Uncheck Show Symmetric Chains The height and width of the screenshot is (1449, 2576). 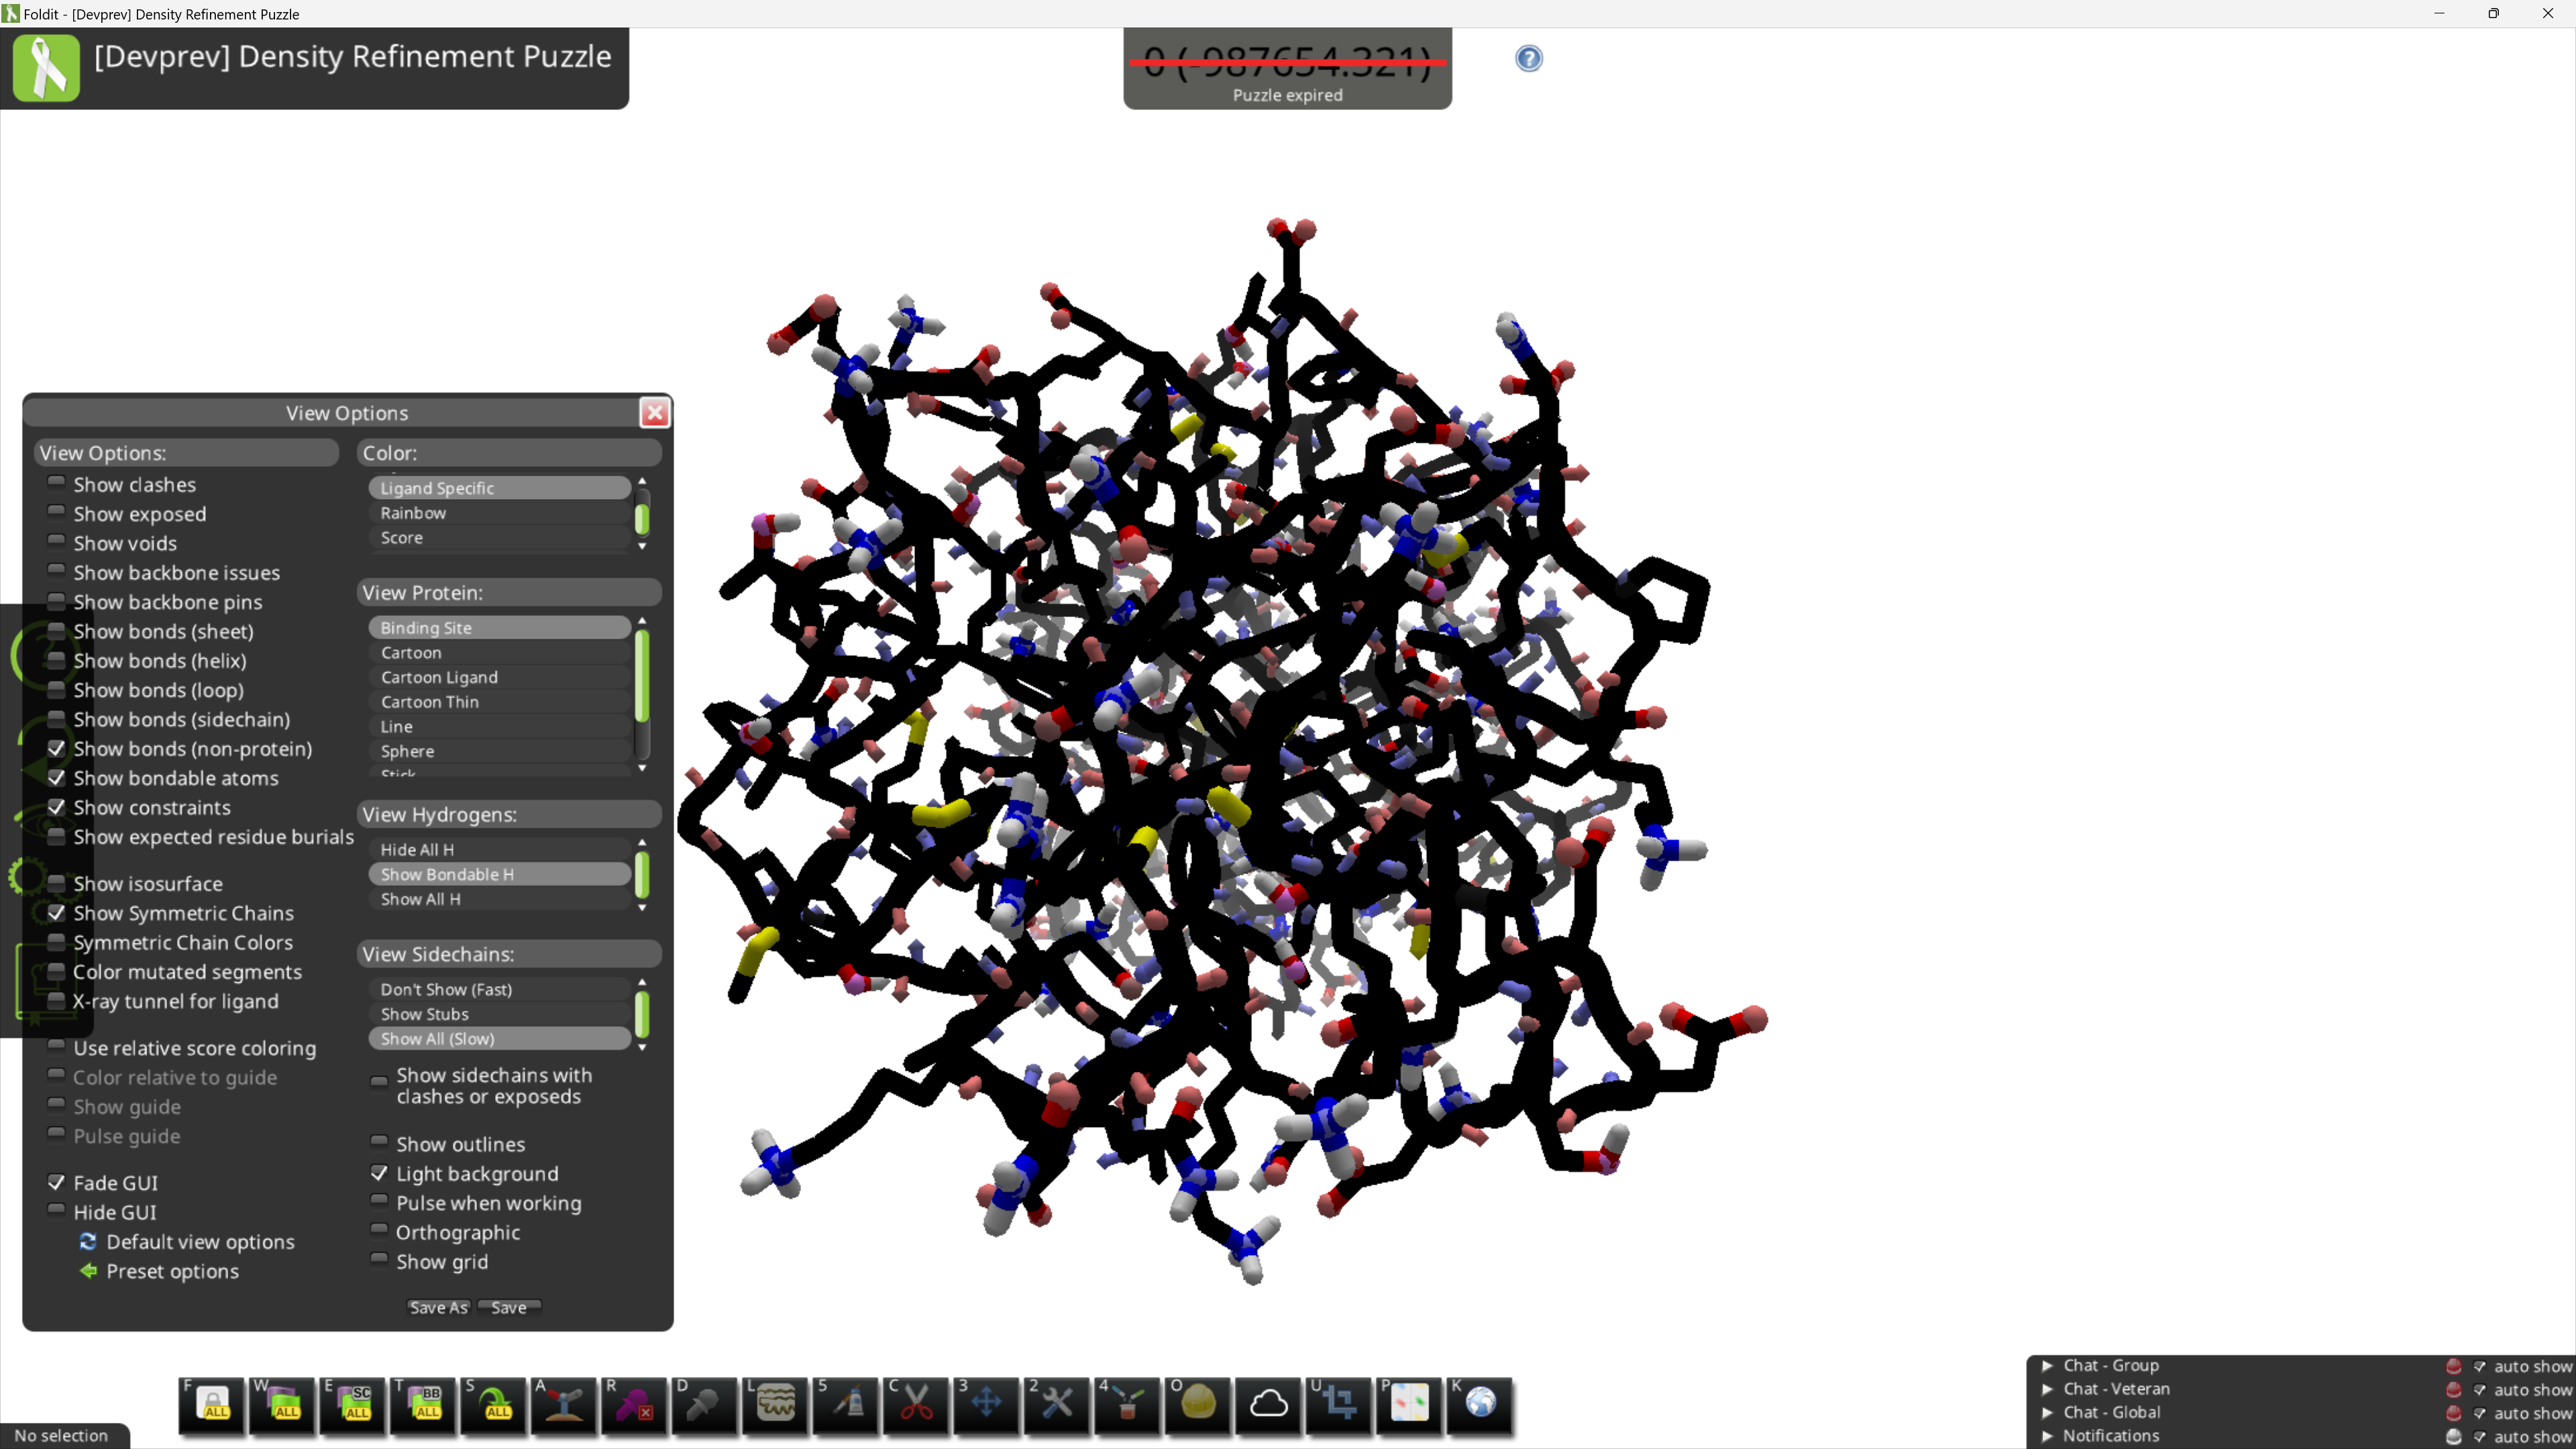(x=57, y=913)
